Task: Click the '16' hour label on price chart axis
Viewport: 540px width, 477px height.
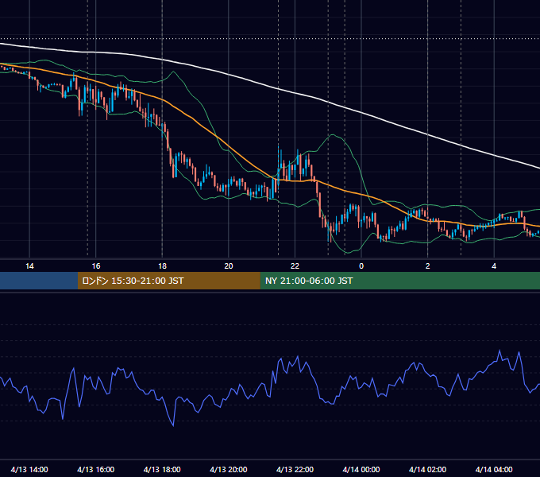Action: pos(96,266)
